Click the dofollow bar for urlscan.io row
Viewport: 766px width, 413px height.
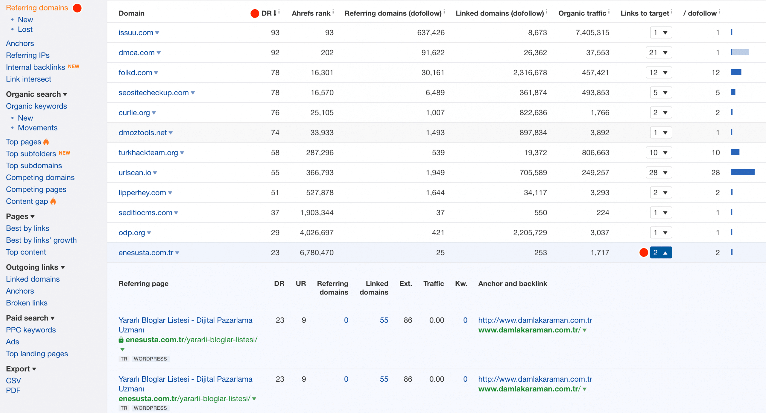[742, 172]
